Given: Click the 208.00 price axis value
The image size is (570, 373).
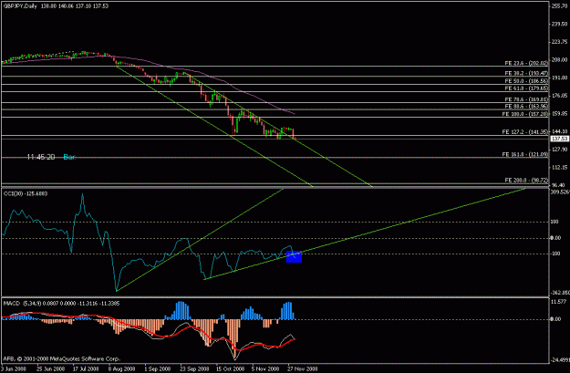Looking at the screenshot, I should 560,59.
